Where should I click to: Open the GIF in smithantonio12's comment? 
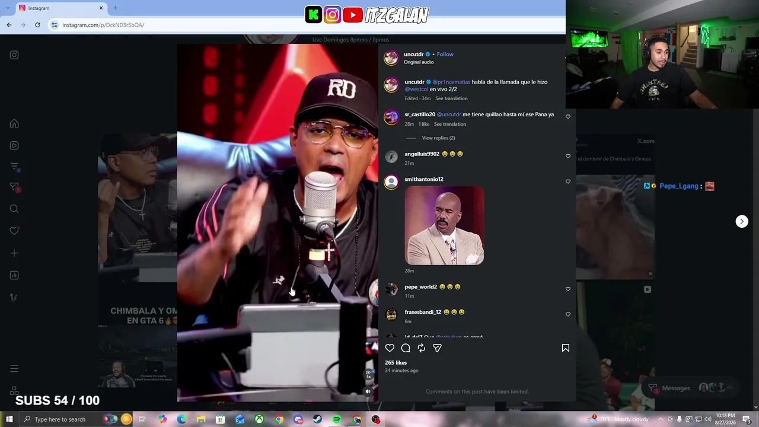pyautogui.click(x=444, y=225)
